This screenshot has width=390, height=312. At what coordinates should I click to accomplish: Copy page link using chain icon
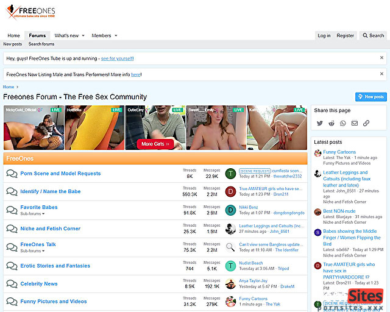366,123
